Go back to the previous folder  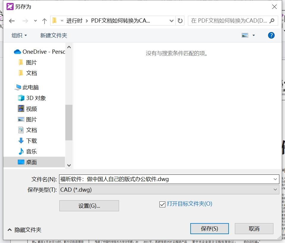pyautogui.click(x=12, y=21)
